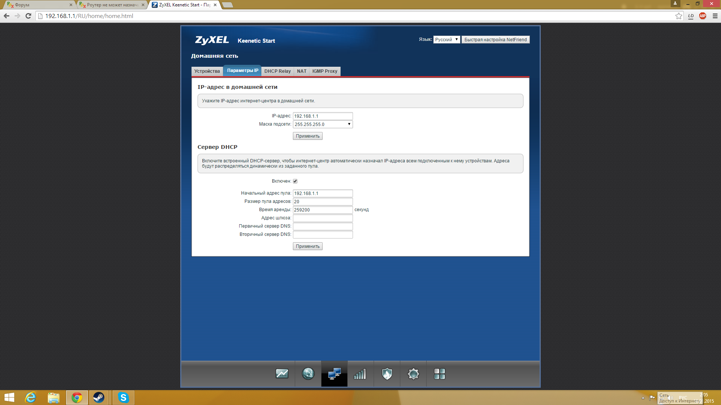Open the System settings gear icon
Viewport: 721px width, 405px height.
click(x=413, y=374)
